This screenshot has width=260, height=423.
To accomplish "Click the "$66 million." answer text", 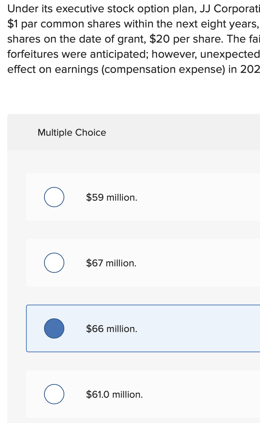I will [112, 329].
